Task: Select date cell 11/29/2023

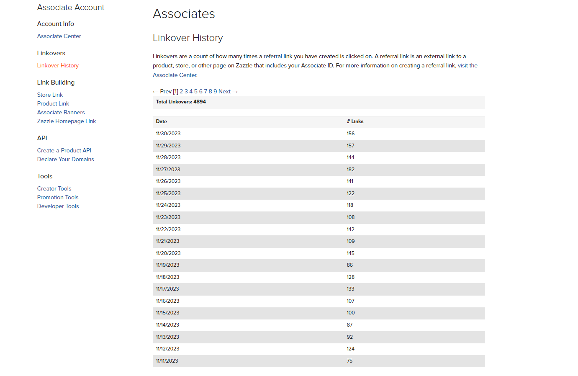Action: pyautogui.click(x=168, y=146)
